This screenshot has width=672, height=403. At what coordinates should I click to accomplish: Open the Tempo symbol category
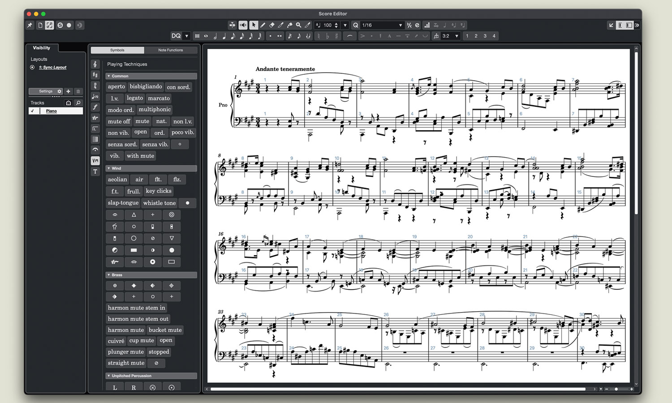(x=95, y=96)
